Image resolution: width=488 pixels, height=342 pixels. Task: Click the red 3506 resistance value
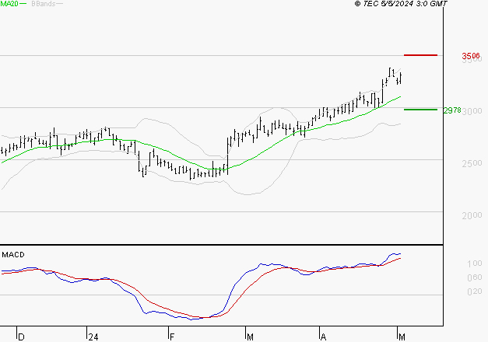pyautogui.click(x=471, y=56)
